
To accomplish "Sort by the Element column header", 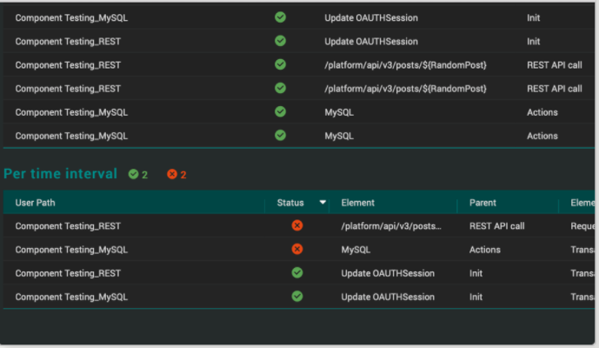I will coord(357,203).
